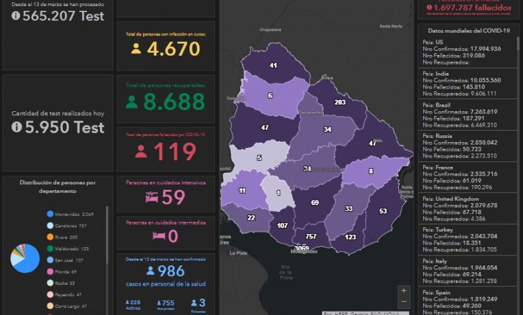
Task: Select the map region labeled 757
Action: tap(310, 237)
